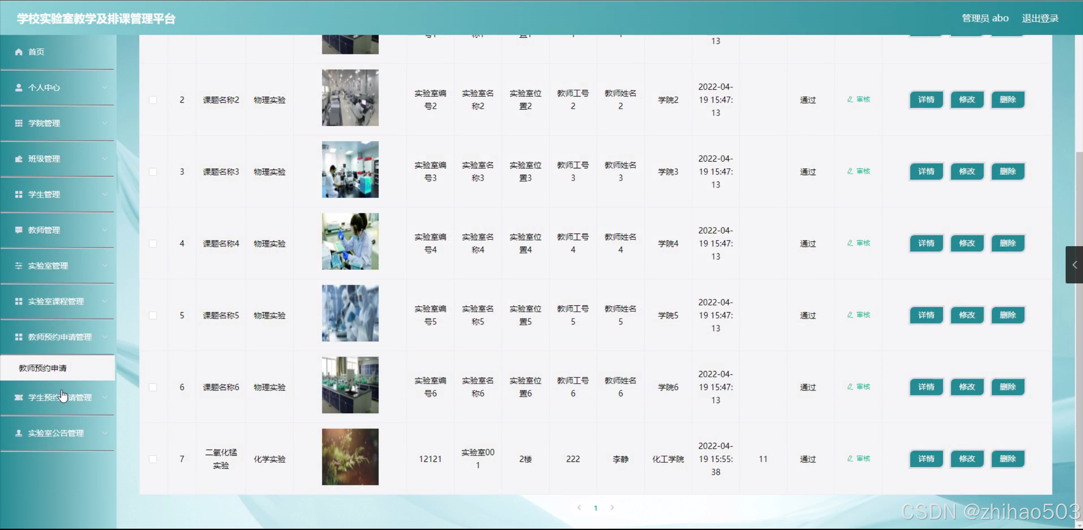Viewport: 1083px width, 530px height.
Task: Click the chat icon beside 教师管理
Action: pyautogui.click(x=19, y=230)
